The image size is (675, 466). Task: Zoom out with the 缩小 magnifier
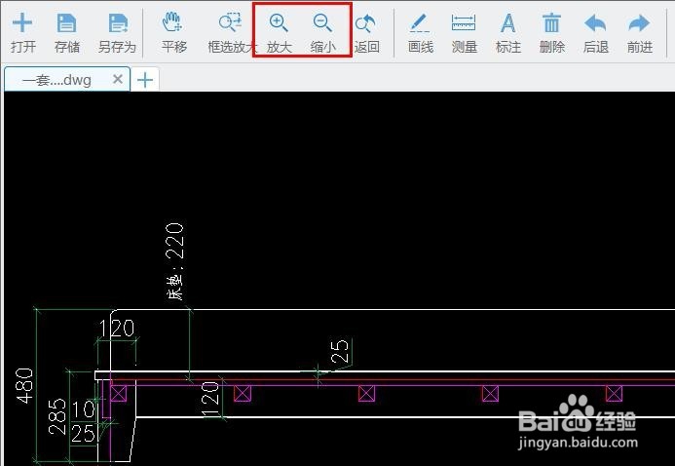[x=322, y=32]
